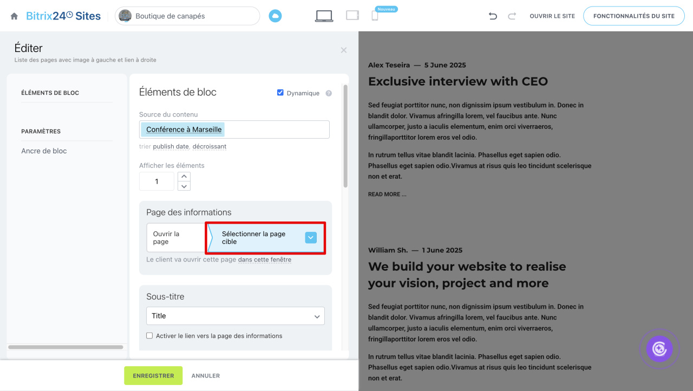693x391 pixels.
Task: Click Ouvrir la page action selector
Action: pyautogui.click(x=176, y=238)
